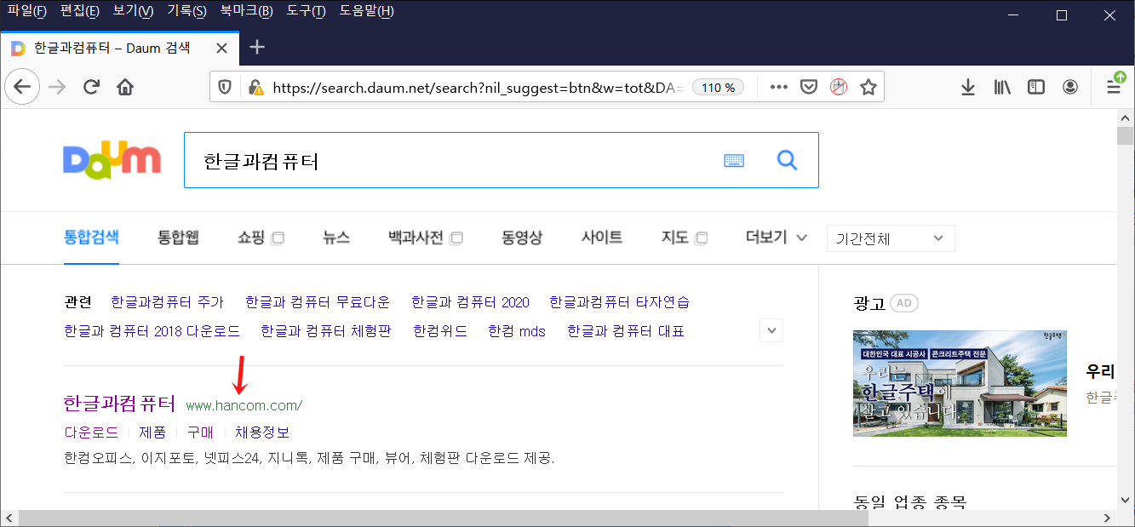This screenshot has height=527, width=1135.
Task: Open Firefox account avatar
Action: tap(1070, 87)
